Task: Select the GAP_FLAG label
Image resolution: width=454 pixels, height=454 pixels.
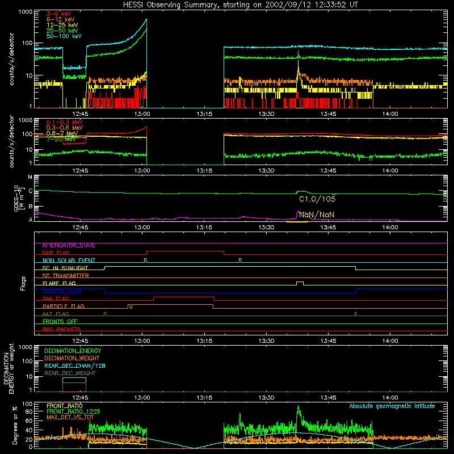Action: coord(56,253)
